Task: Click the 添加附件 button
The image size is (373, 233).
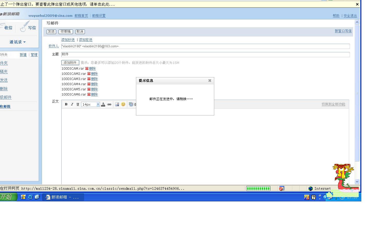Action: click(70, 63)
